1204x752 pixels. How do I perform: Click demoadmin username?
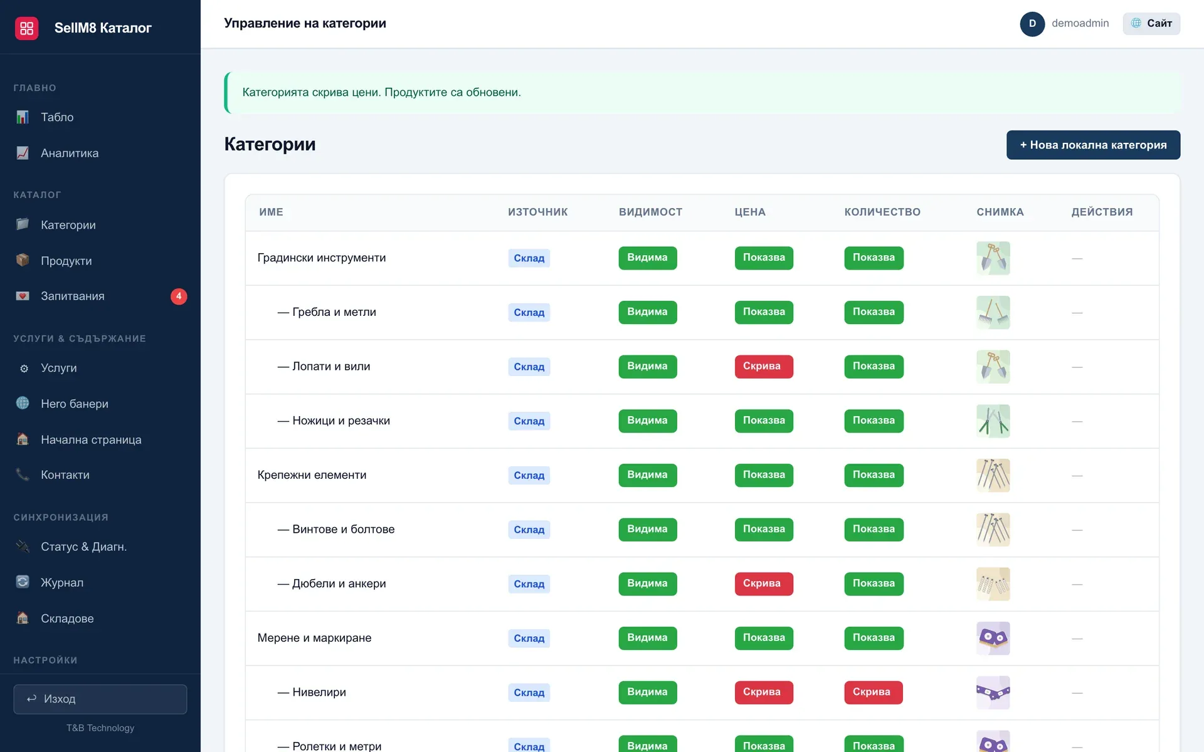pos(1080,23)
